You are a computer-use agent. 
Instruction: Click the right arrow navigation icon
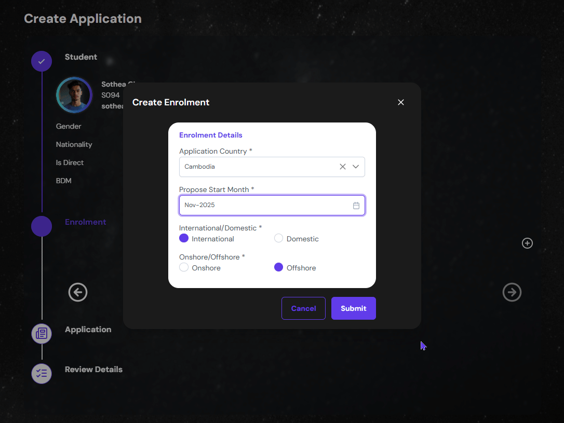tap(512, 293)
